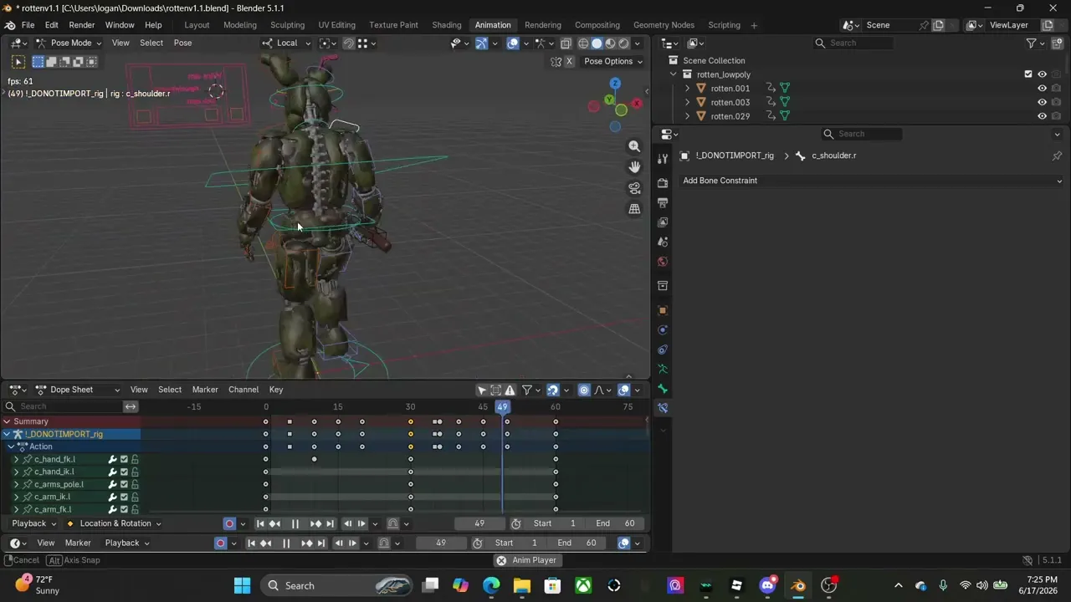1071x602 pixels.
Task: Open the viewport Pose menu
Action: (182, 43)
